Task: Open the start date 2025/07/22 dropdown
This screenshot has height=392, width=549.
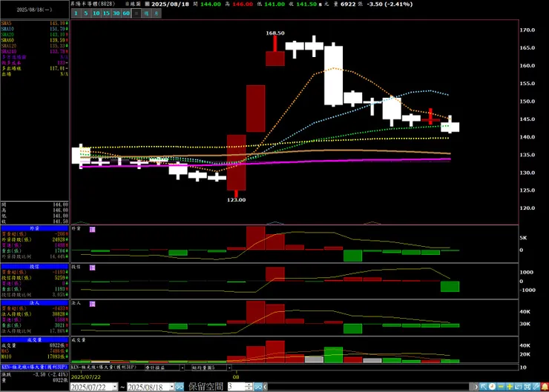Action: click(115, 387)
